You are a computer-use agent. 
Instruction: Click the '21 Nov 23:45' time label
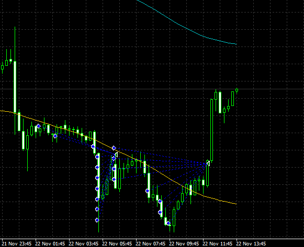click(16, 243)
